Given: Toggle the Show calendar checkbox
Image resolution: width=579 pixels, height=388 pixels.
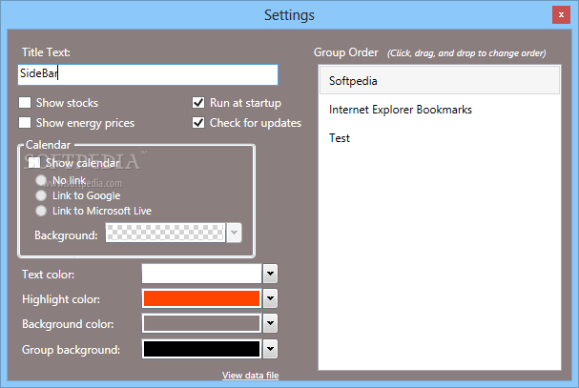Looking at the screenshot, I should (34, 162).
